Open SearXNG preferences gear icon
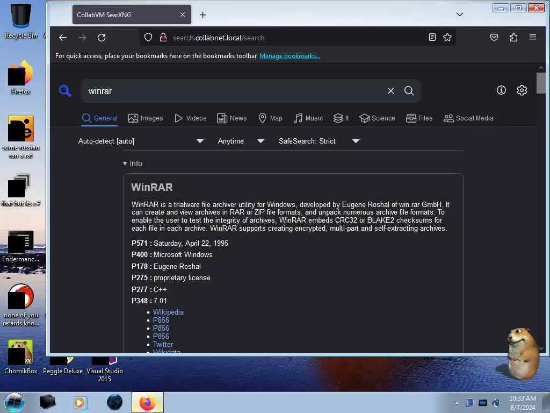Viewport: 550px width, 413px height. click(x=522, y=90)
